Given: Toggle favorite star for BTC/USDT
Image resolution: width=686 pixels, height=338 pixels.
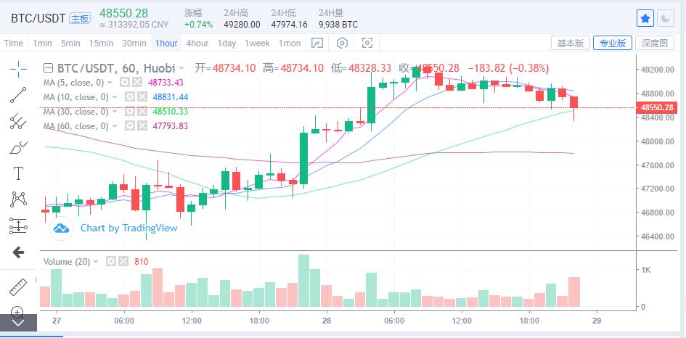Looking at the screenshot, I should pos(645,18).
